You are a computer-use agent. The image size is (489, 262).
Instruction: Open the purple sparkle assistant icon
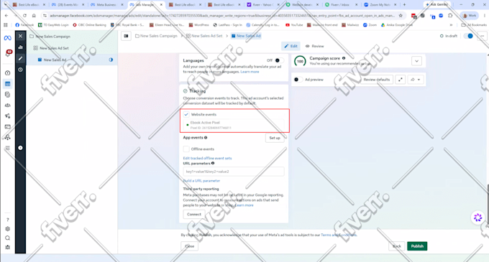pos(477,217)
